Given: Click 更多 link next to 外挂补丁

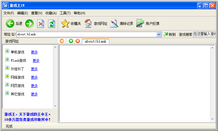Looking at the screenshot, I should 34,69.
